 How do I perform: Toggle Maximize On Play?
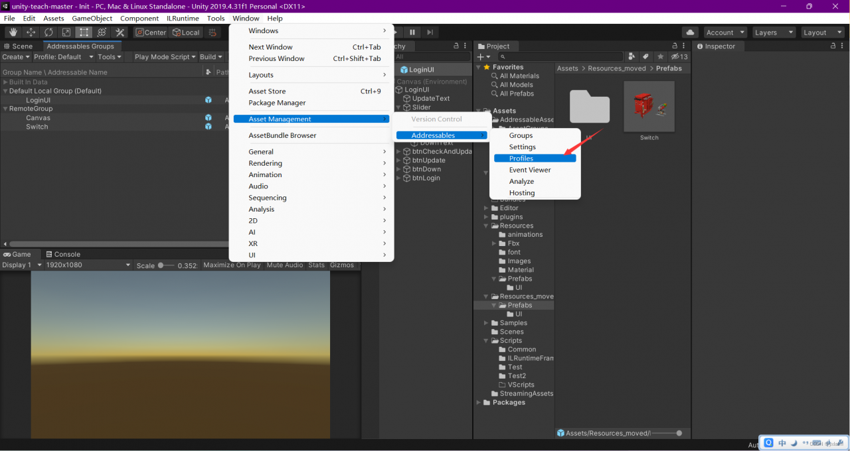click(x=232, y=265)
